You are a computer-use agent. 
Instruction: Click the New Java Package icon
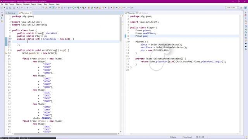[89, 8]
